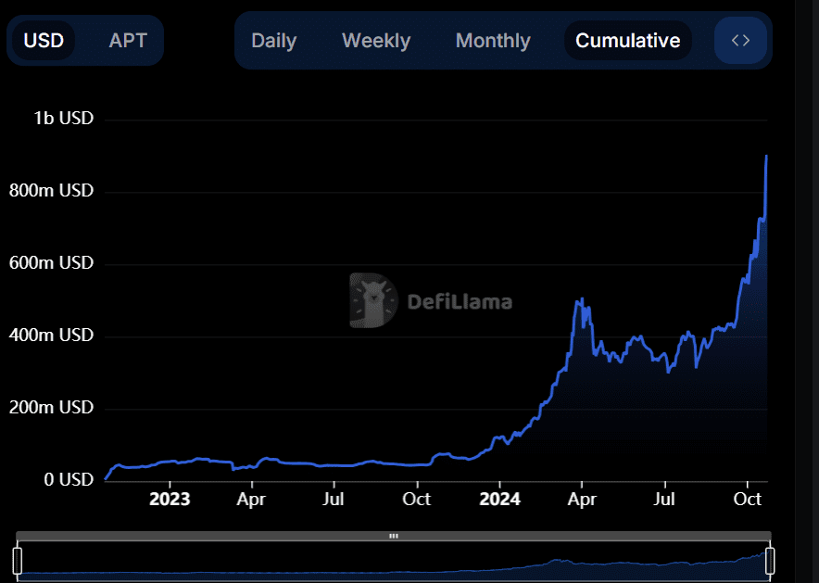Image resolution: width=819 pixels, height=583 pixels.
Task: Switch currency denomination to USD
Action: tap(44, 41)
